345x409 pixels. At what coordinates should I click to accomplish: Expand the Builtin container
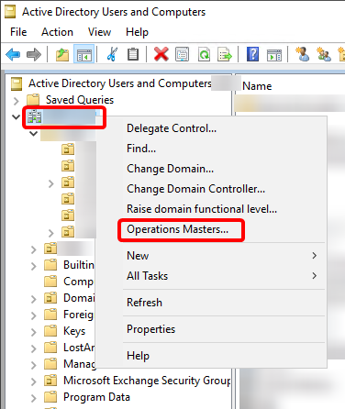[x=34, y=266]
